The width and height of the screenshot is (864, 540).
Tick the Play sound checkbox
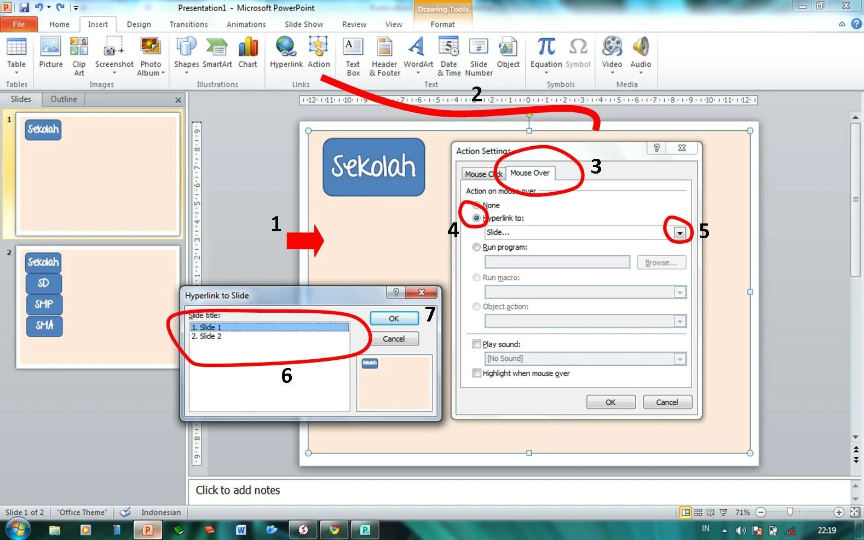pos(477,344)
